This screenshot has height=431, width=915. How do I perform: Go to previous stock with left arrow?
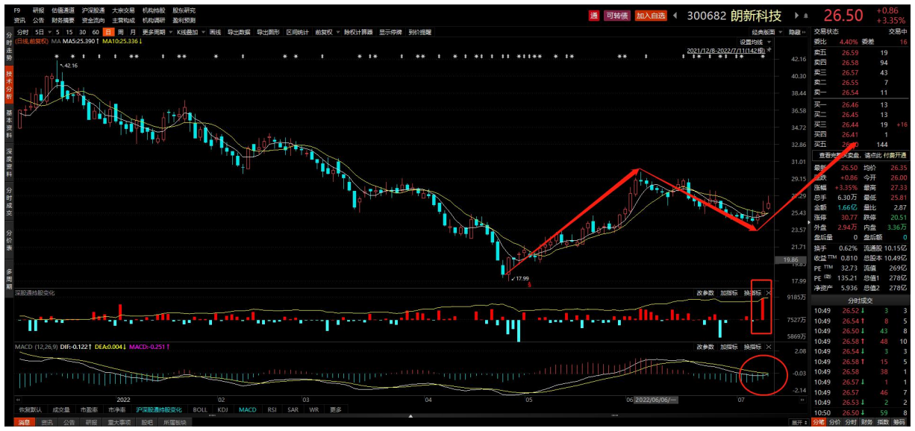675,16
